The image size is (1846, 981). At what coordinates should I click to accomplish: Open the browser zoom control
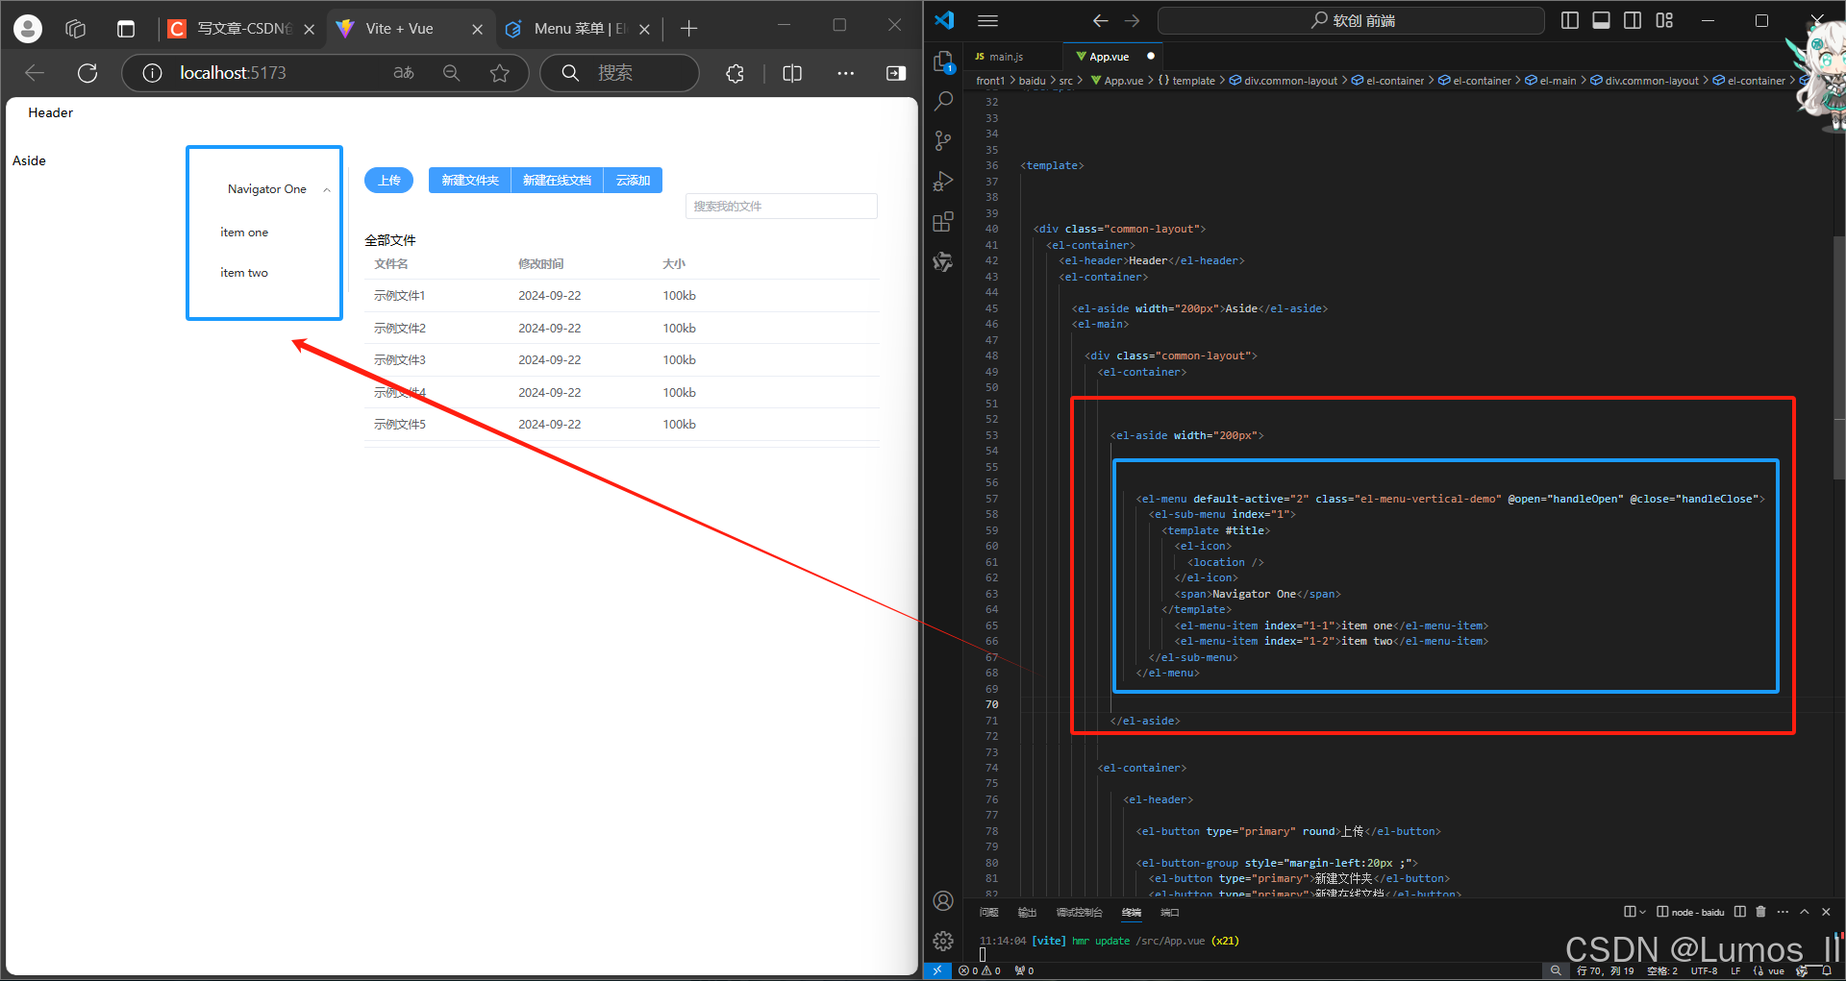pyautogui.click(x=451, y=73)
